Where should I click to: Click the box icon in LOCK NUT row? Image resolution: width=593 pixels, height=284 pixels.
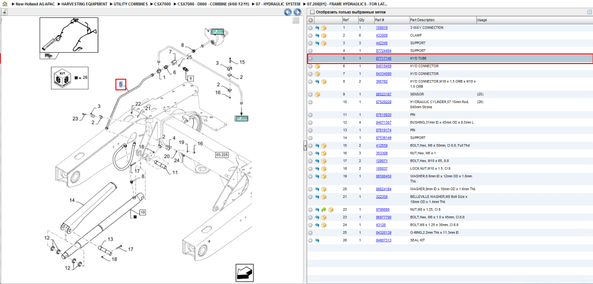point(324,168)
